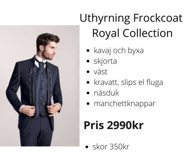Select the 'skjorta' list entry
This screenshot has width=184, height=158.
tap(105, 61)
